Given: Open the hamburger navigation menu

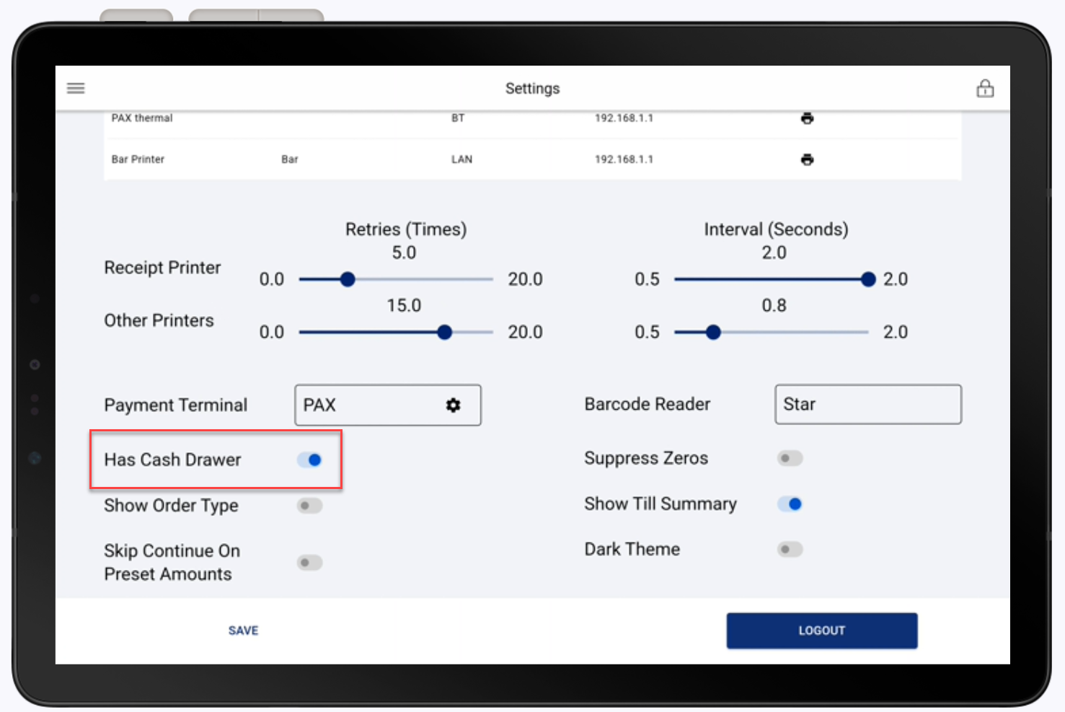Looking at the screenshot, I should pyautogui.click(x=75, y=88).
